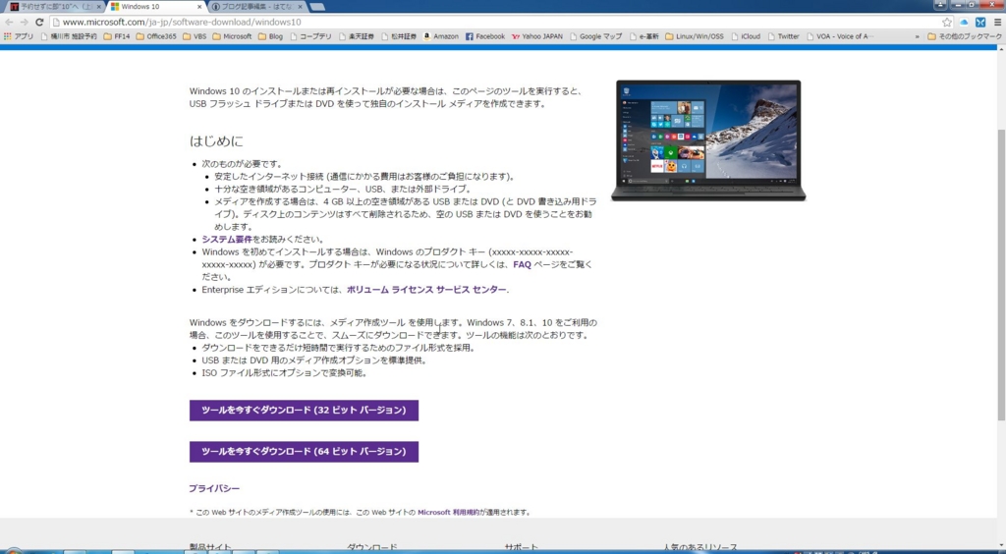Open the e-革新 bookmark

(x=644, y=36)
